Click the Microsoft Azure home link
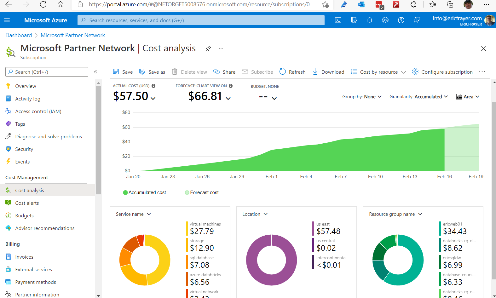496x298 pixels. [x=46, y=20]
